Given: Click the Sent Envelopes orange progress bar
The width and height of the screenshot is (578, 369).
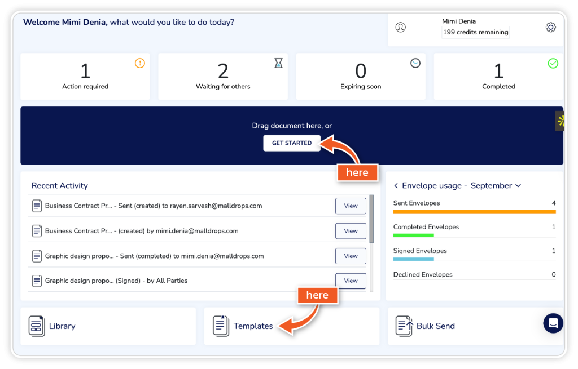Looking at the screenshot, I should pos(474,212).
